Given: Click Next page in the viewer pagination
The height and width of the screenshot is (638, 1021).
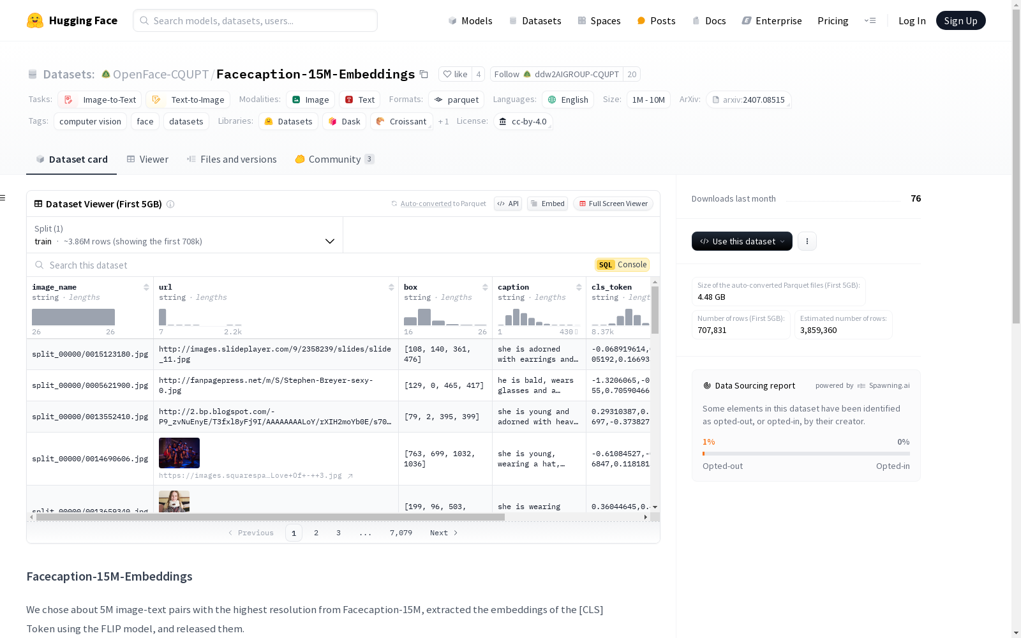Looking at the screenshot, I should (x=443, y=533).
